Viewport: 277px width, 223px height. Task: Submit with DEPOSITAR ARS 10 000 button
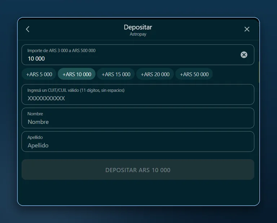[x=138, y=170]
